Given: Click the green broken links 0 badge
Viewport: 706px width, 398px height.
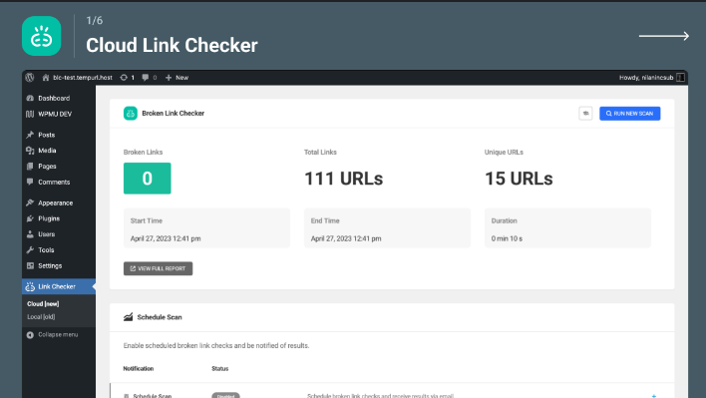Looking at the screenshot, I should tap(148, 179).
